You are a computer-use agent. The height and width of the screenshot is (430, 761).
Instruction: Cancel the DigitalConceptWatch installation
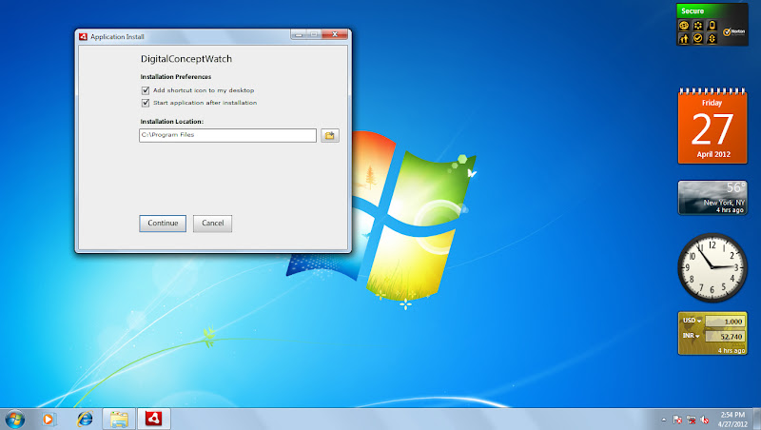(x=212, y=224)
